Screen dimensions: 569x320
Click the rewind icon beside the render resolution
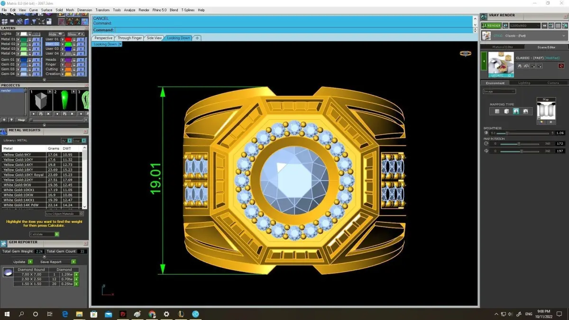(x=545, y=26)
